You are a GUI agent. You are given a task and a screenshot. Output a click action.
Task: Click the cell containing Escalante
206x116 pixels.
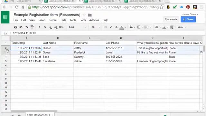pyautogui.click(x=58, y=61)
